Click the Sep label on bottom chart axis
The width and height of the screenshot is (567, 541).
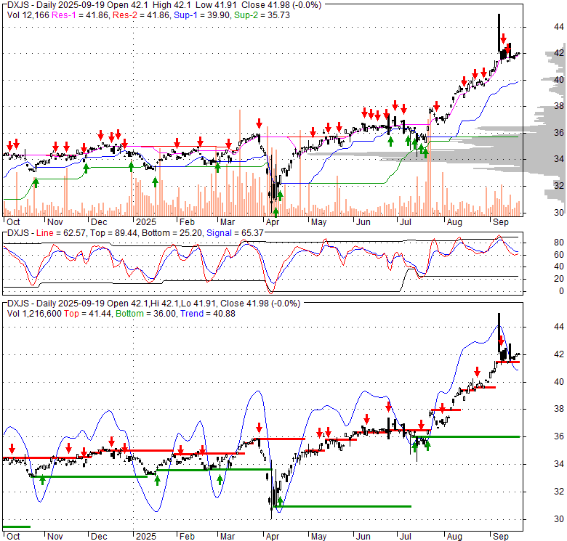click(501, 537)
